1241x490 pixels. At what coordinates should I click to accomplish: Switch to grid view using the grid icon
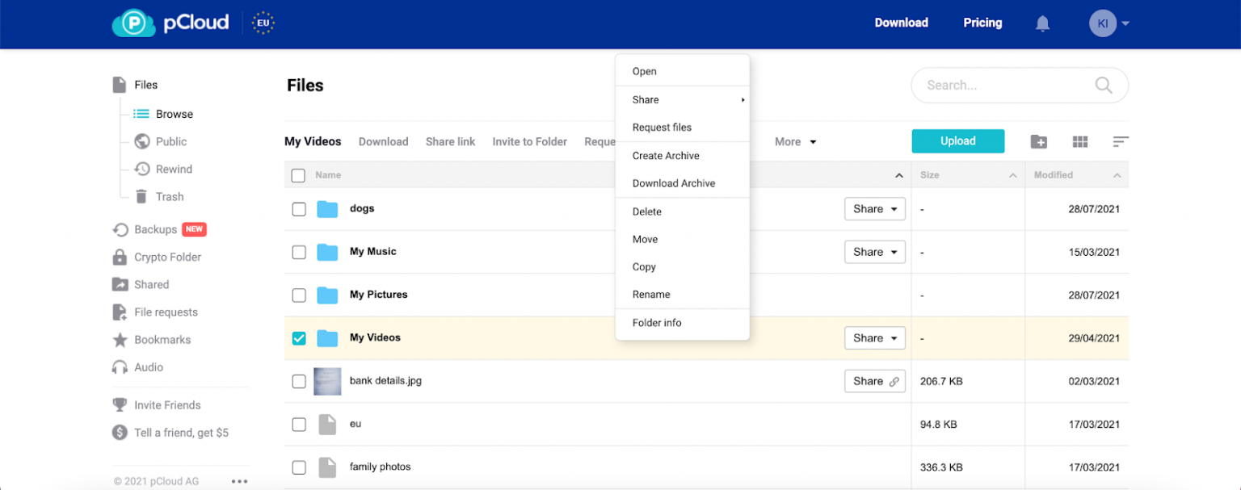pyautogui.click(x=1080, y=141)
